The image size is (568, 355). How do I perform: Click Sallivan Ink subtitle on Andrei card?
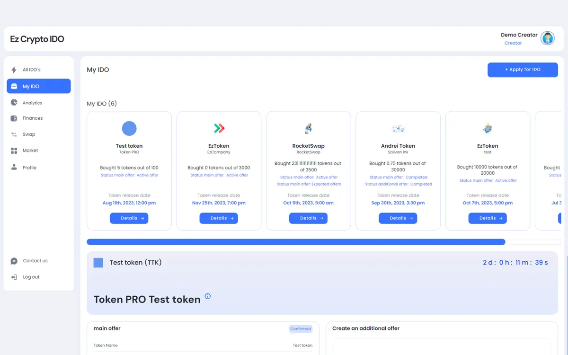click(x=398, y=152)
